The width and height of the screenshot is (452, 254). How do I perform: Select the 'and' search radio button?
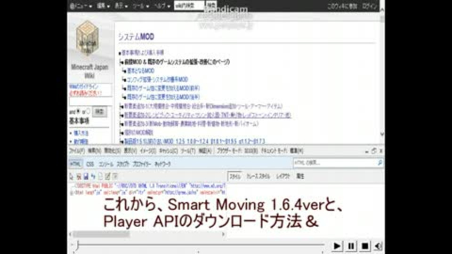[78, 111]
